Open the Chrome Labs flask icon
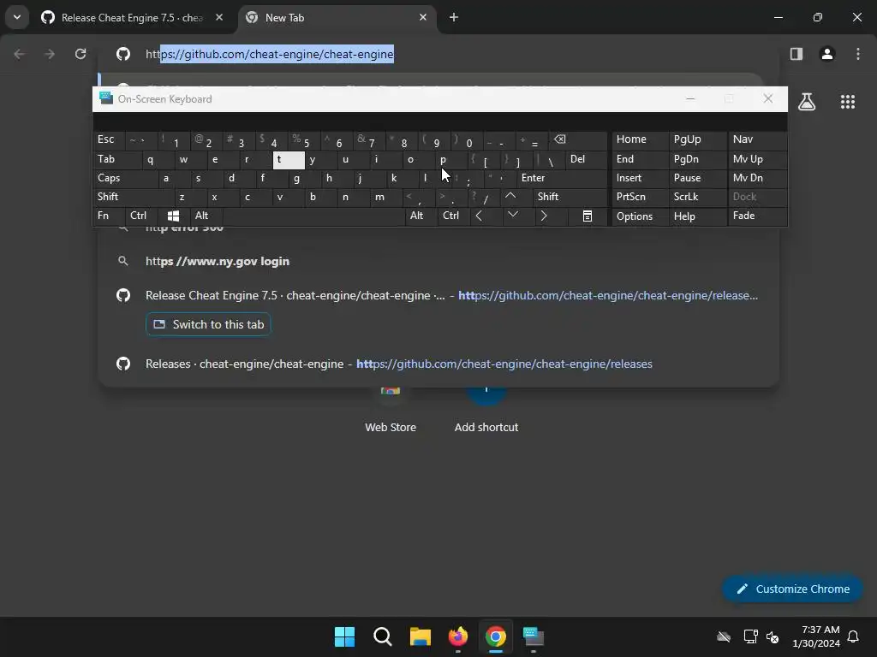This screenshot has width=877, height=657. click(x=807, y=102)
